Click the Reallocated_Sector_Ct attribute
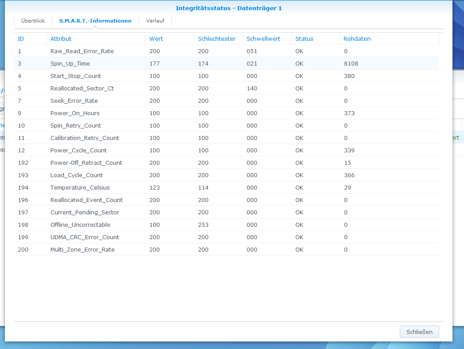Viewport: 464px width, 349px height. point(82,89)
